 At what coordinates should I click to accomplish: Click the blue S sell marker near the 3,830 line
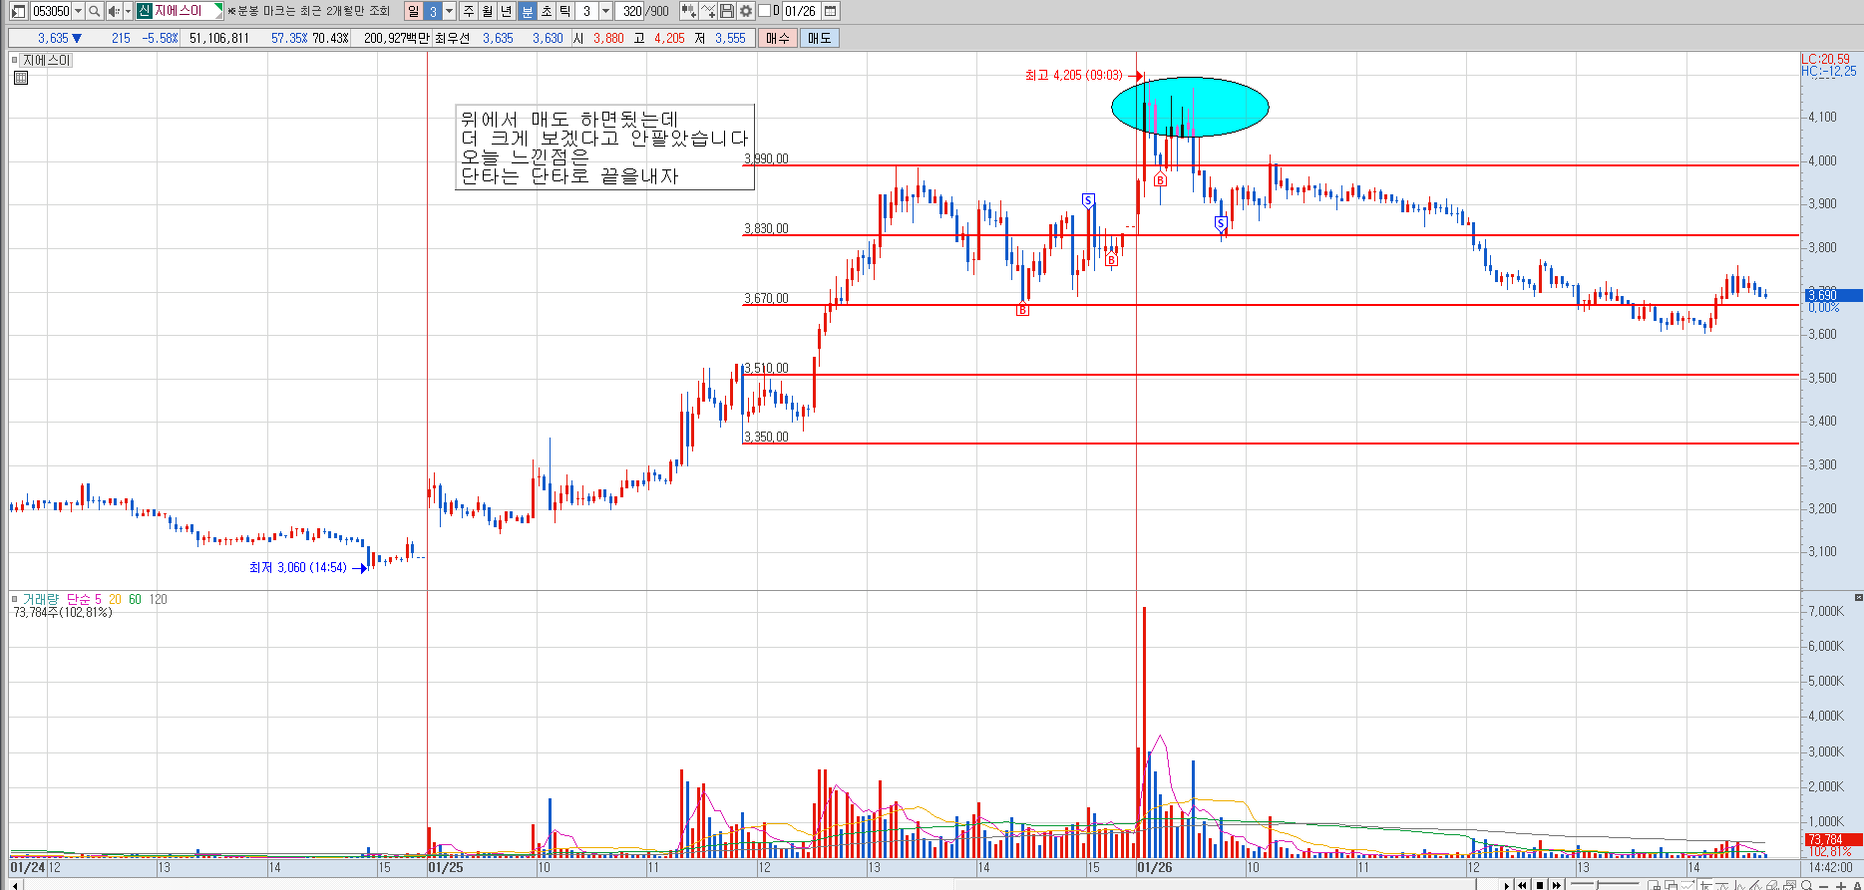pos(1220,223)
